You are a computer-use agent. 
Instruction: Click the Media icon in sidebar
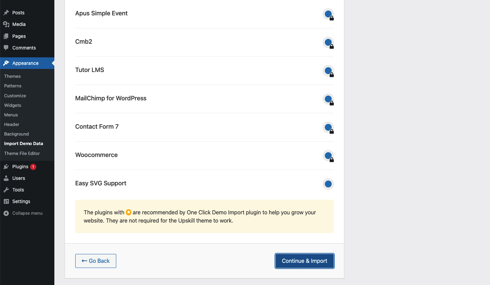tap(6, 24)
